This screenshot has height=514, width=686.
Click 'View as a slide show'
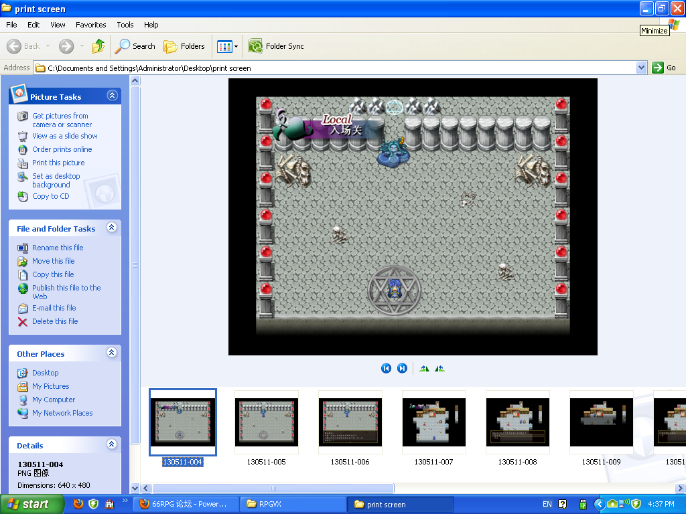pyautogui.click(x=65, y=136)
